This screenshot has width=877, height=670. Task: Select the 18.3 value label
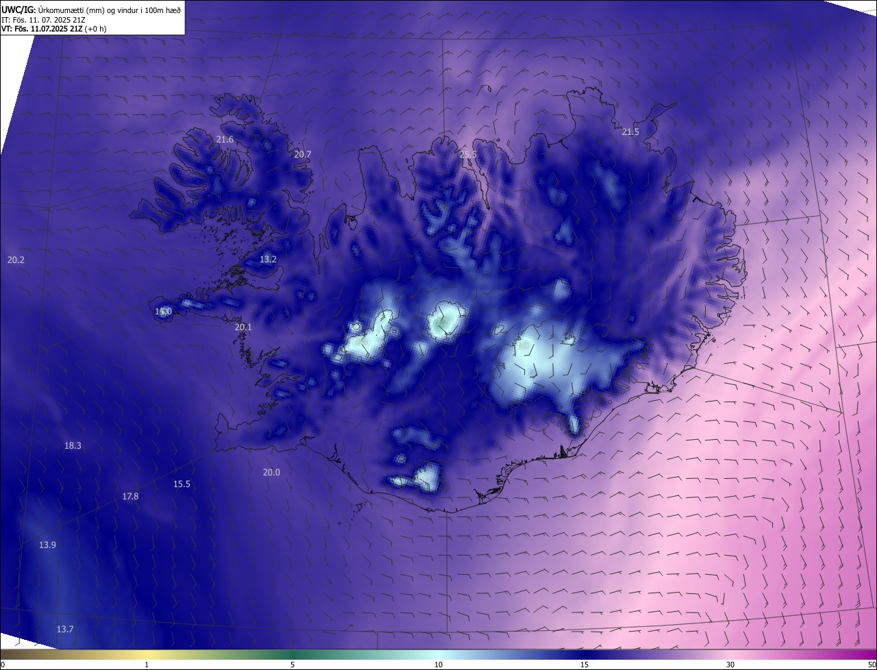(x=73, y=445)
